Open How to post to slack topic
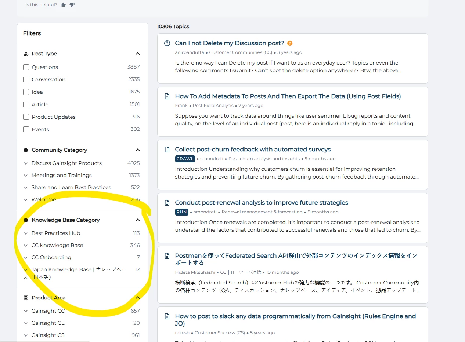The width and height of the screenshot is (465, 342). [x=296, y=320]
